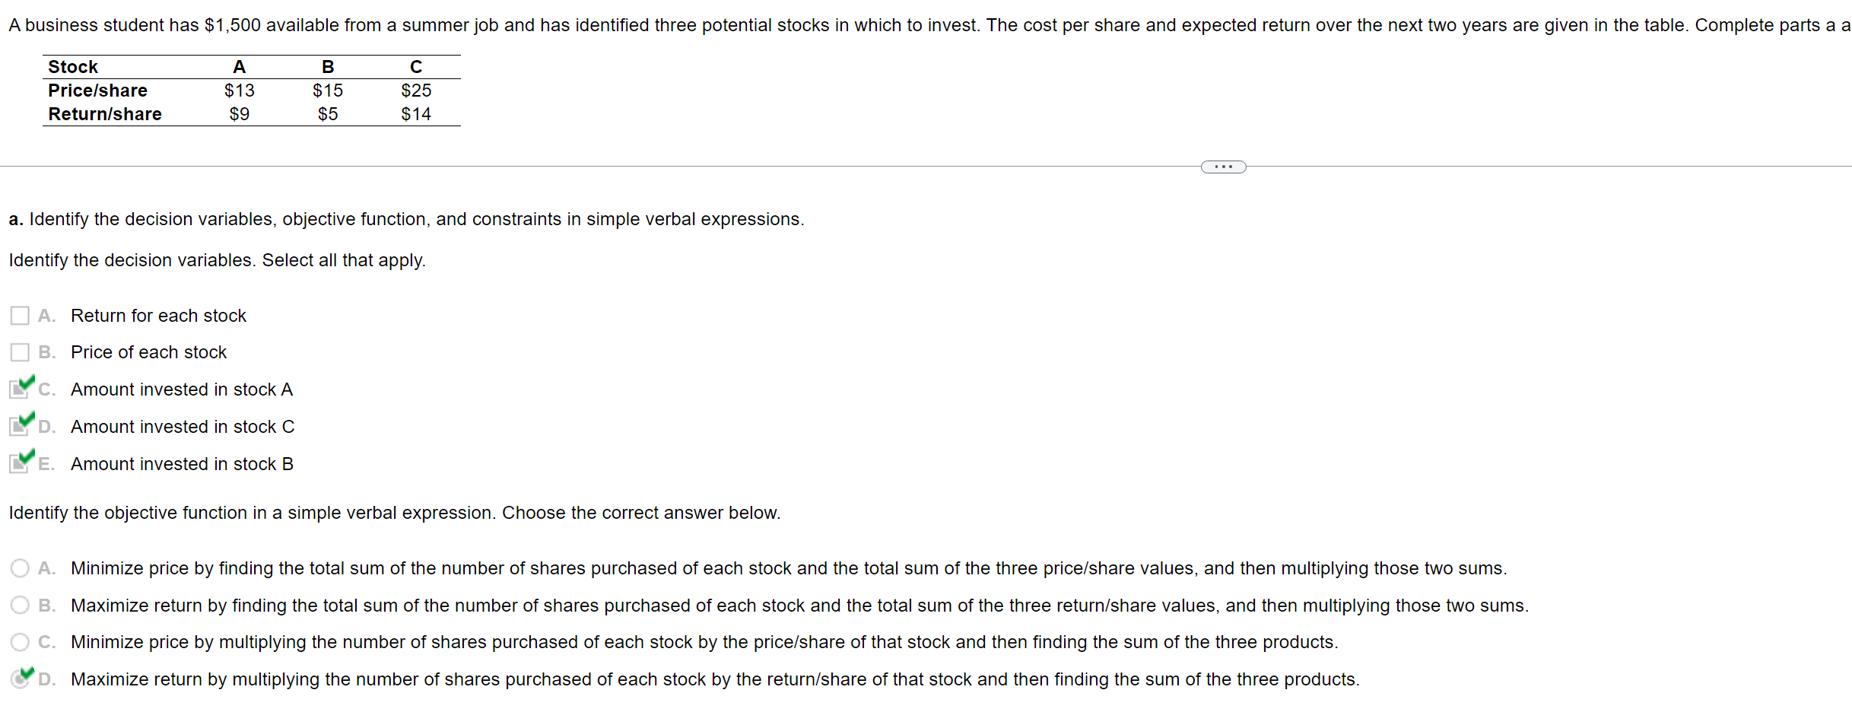
Task: Click the Return/share row label
Action: click(105, 114)
